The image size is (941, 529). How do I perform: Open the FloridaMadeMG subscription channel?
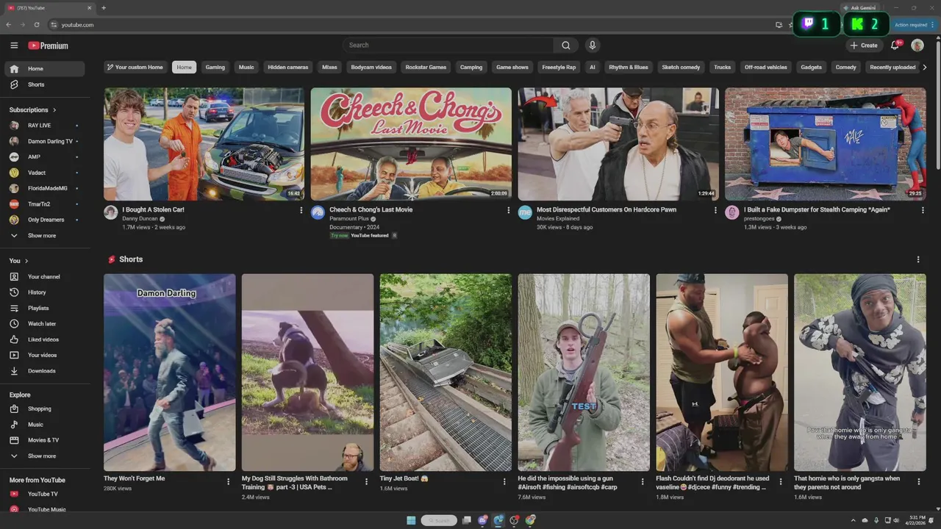coord(46,188)
